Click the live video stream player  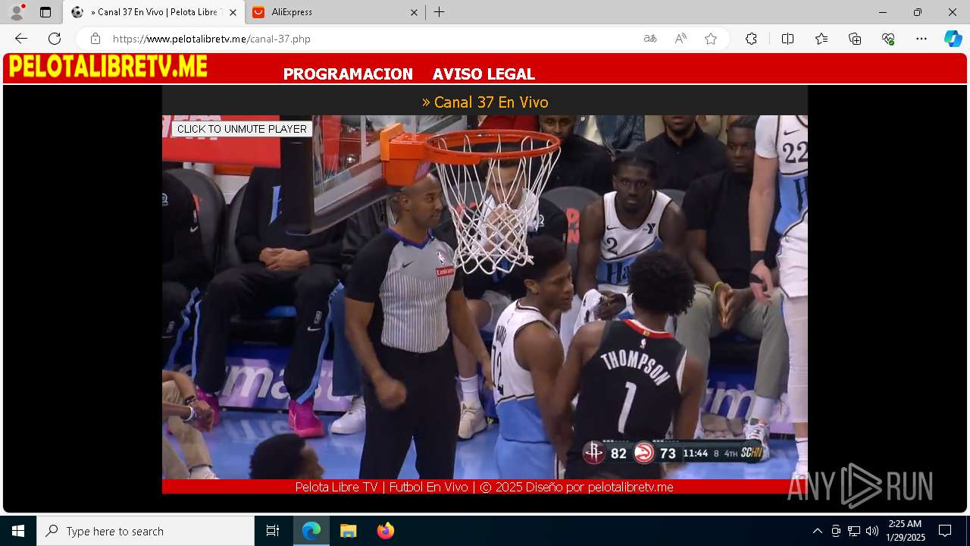485,297
